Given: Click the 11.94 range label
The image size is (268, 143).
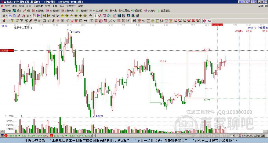Looking at the screenshot, I should pyautogui.click(x=207, y=100).
